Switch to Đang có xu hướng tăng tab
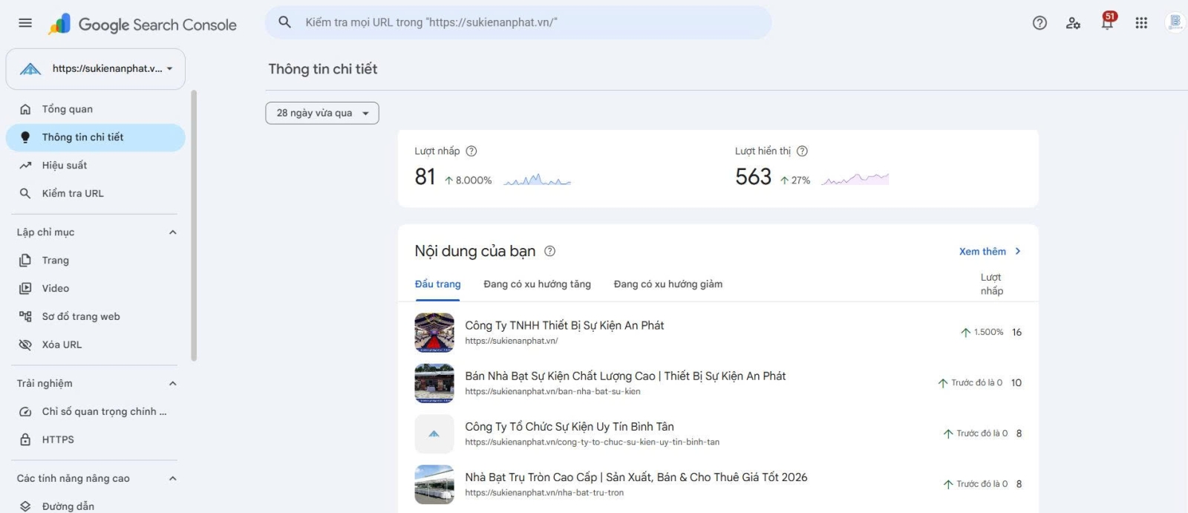The height and width of the screenshot is (513, 1188). pyautogui.click(x=537, y=285)
